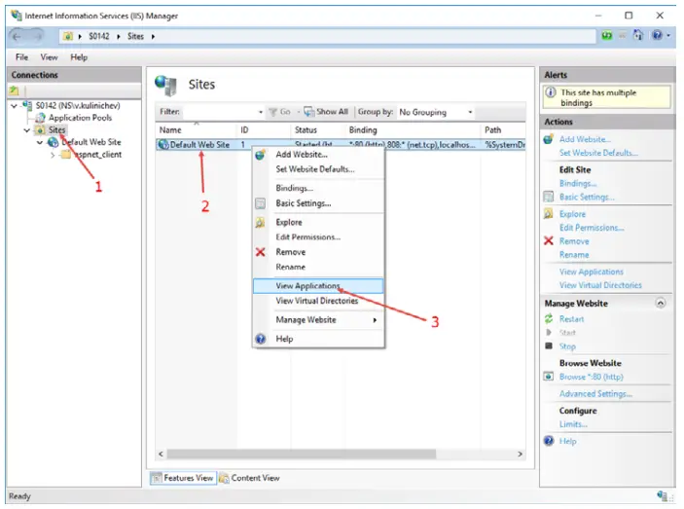Image resolution: width=684 pixels, height=509 pixels.
Task: Click the Add Website globe icon in Actions
Action: point(549,139)
